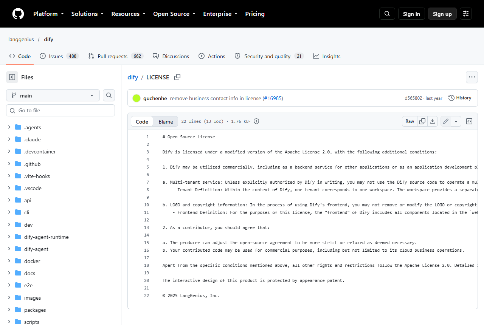Image resolution: width=484 pixels, height=325 pixels.
Task: Open the .github folder icon
Action: (x=18, y=164)
